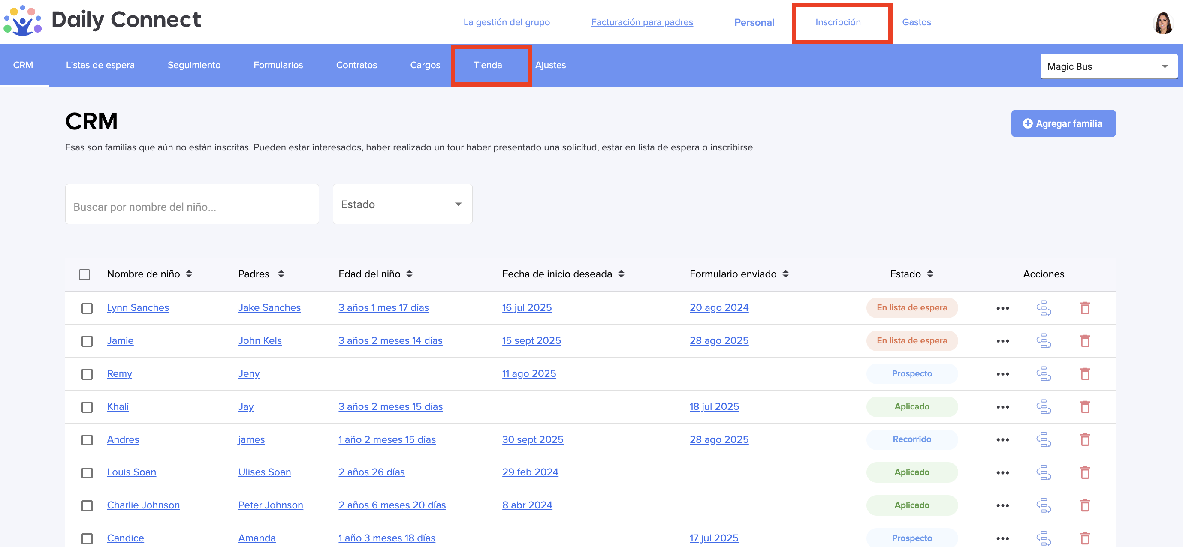Viewport: 1183px width, 547px height.
Task: Sort by Nombre de niño column arrows
Action: coord(189,274)
